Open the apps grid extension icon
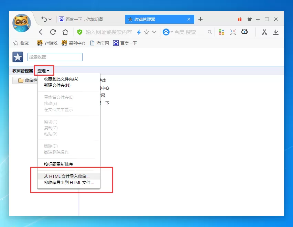The height and width of the screenshot is (227, 293). (221, 32)
